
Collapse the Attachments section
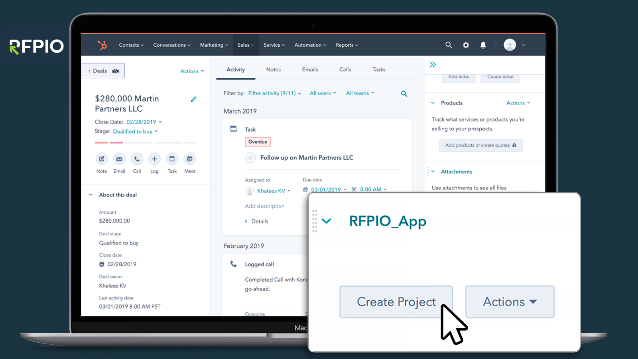pos(433,172)
